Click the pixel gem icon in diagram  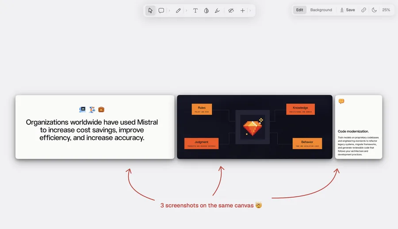(x=253, y=128)
